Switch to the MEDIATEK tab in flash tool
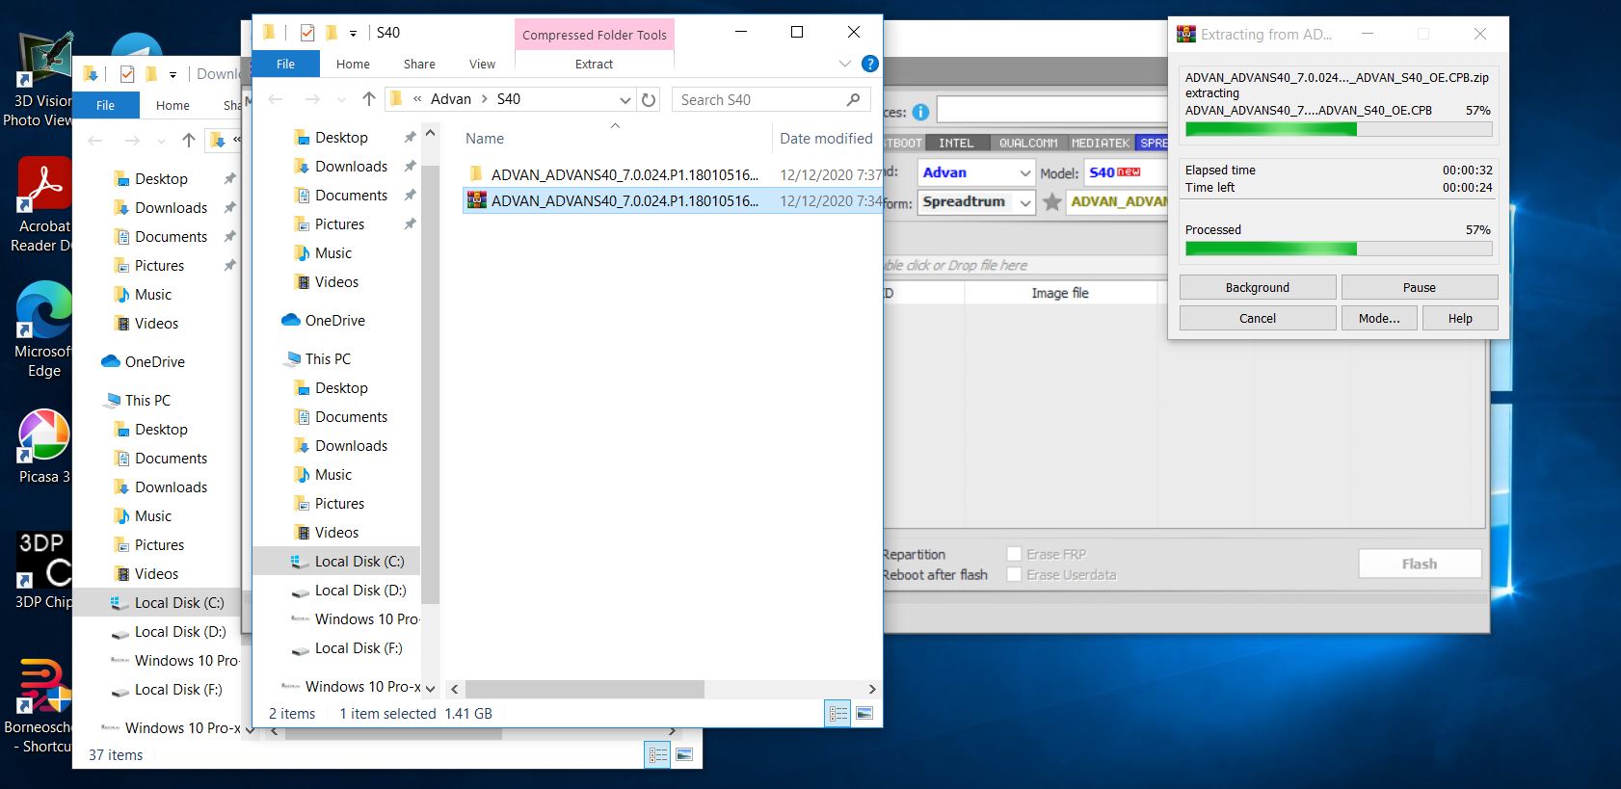Viewport: 1621px width, 789px height. (x=1101, y=143)
